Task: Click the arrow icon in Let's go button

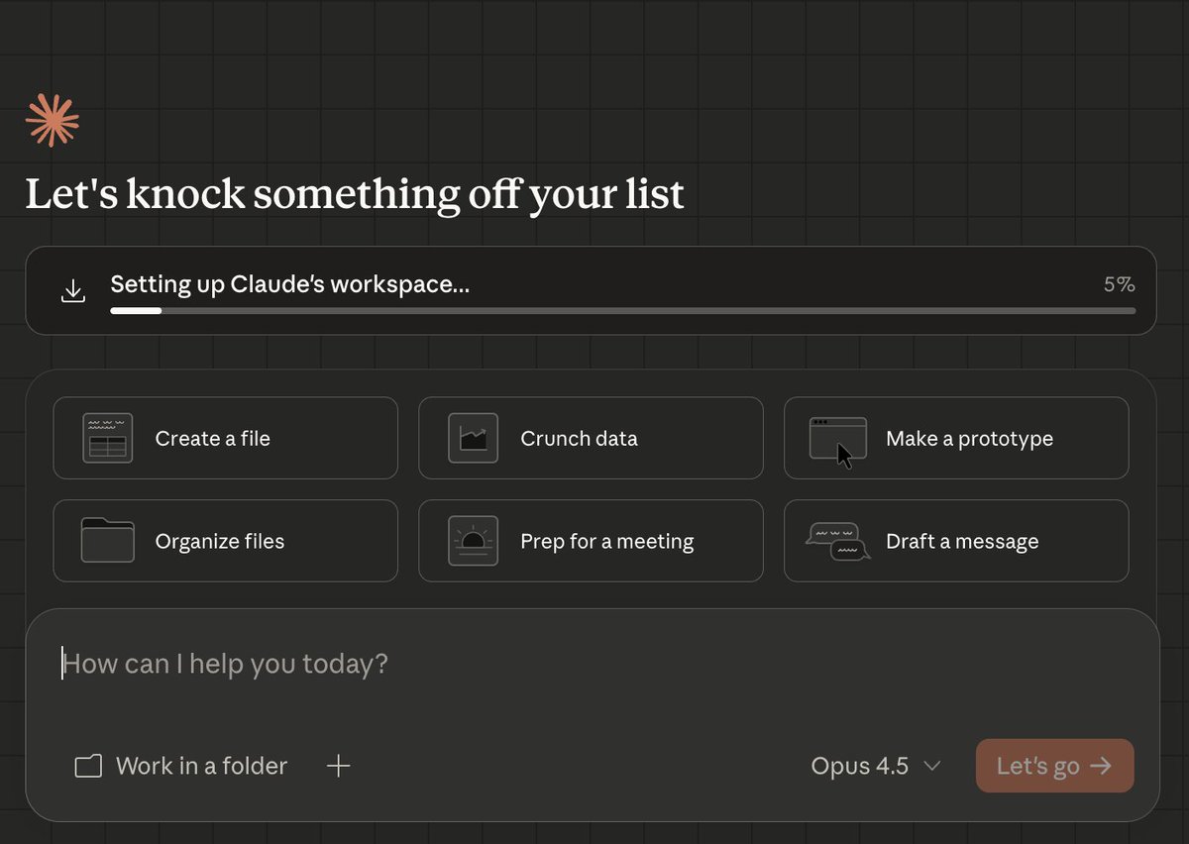Action: (x=1100, y=766)
